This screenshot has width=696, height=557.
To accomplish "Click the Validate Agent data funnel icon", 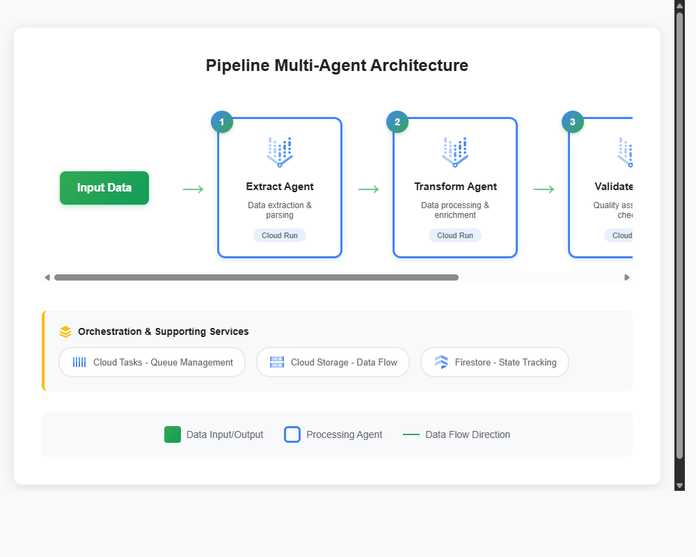I will 624,152.
